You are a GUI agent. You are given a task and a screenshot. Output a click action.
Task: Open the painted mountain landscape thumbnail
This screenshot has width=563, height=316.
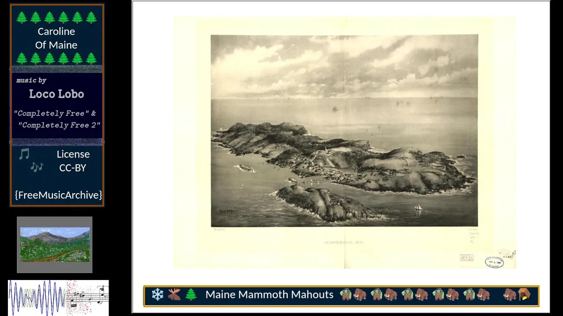[x=55, y=244]
